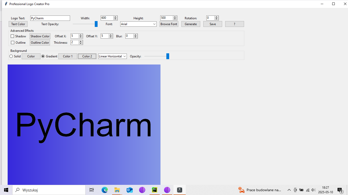
Task: Open PyCharm from the taskbar
Action: click(154, 190)
